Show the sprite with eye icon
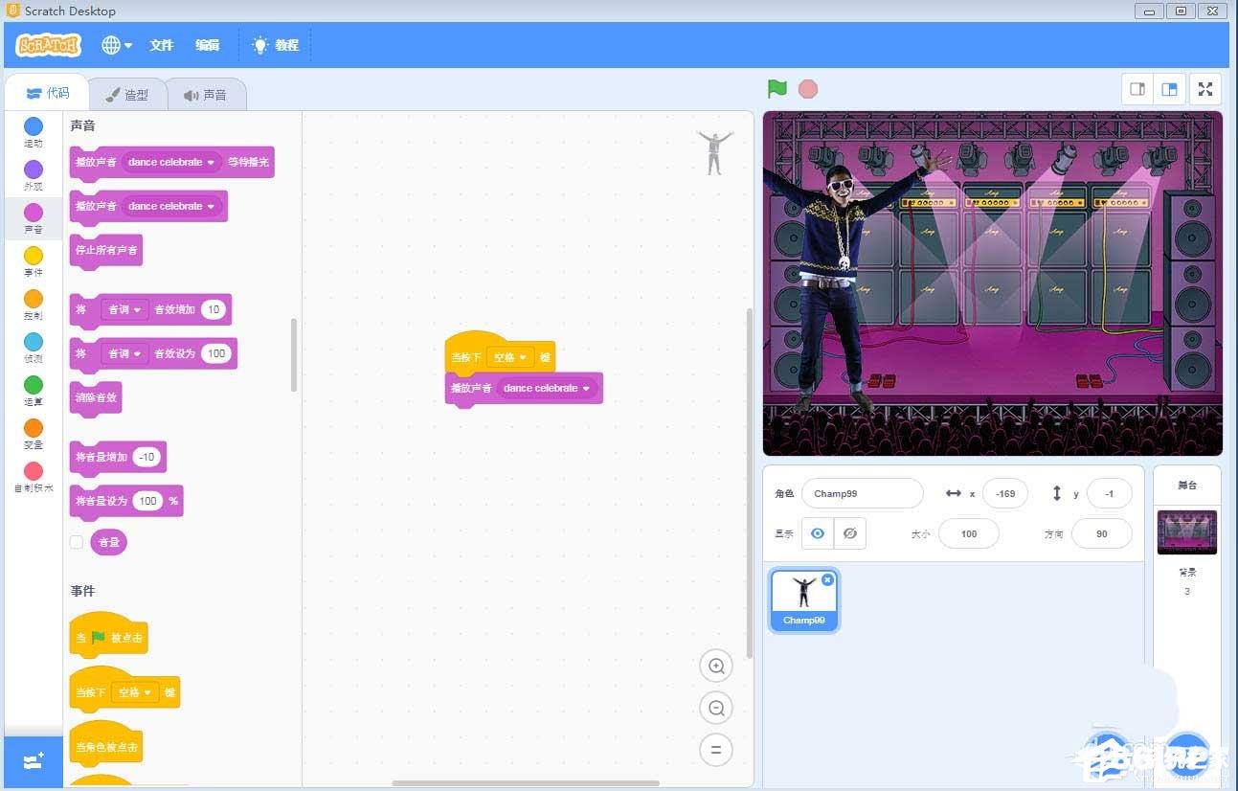The width and height of the screenshot is (1238, 791). click(818, 533)
